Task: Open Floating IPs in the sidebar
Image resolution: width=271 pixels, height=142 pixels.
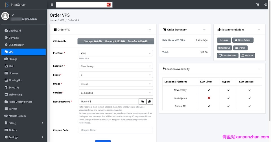Action: pos(15,80)
